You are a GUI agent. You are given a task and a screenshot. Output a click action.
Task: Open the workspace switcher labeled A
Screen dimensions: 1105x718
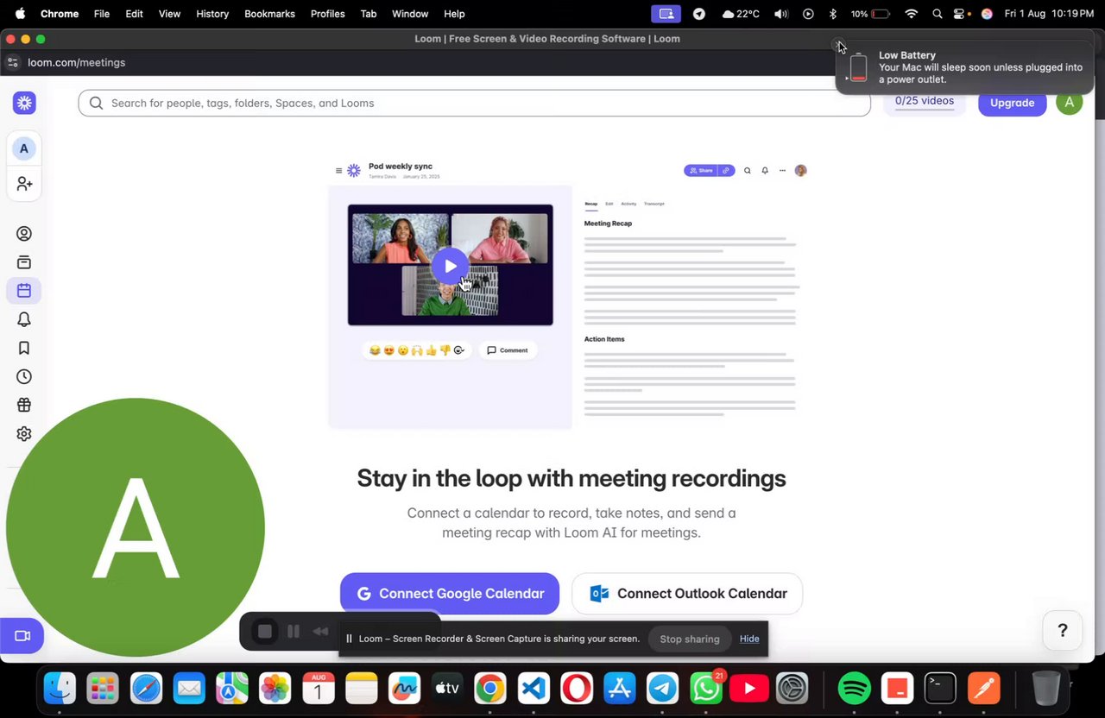pos(24,148)
